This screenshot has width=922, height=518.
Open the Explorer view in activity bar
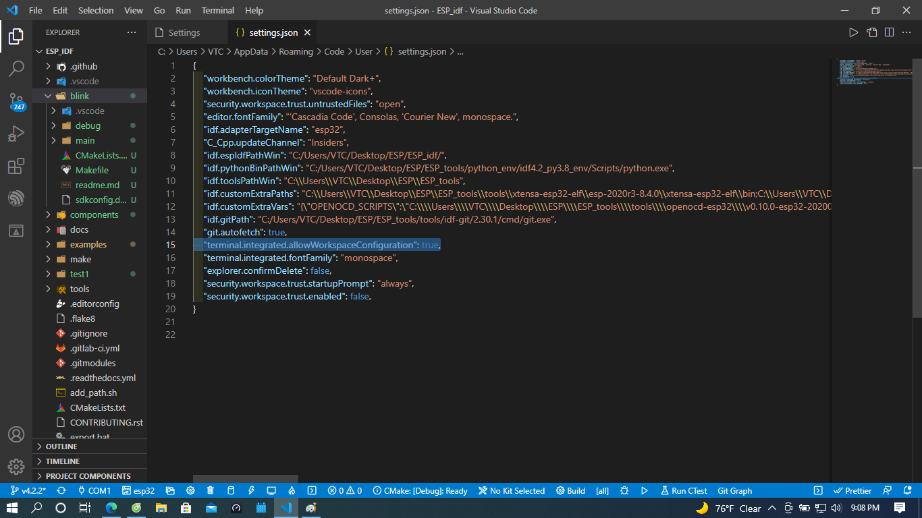coord(16,36)
